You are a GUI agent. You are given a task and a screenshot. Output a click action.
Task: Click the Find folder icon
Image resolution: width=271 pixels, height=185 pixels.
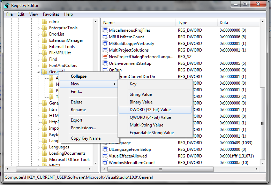click(45, 59)
